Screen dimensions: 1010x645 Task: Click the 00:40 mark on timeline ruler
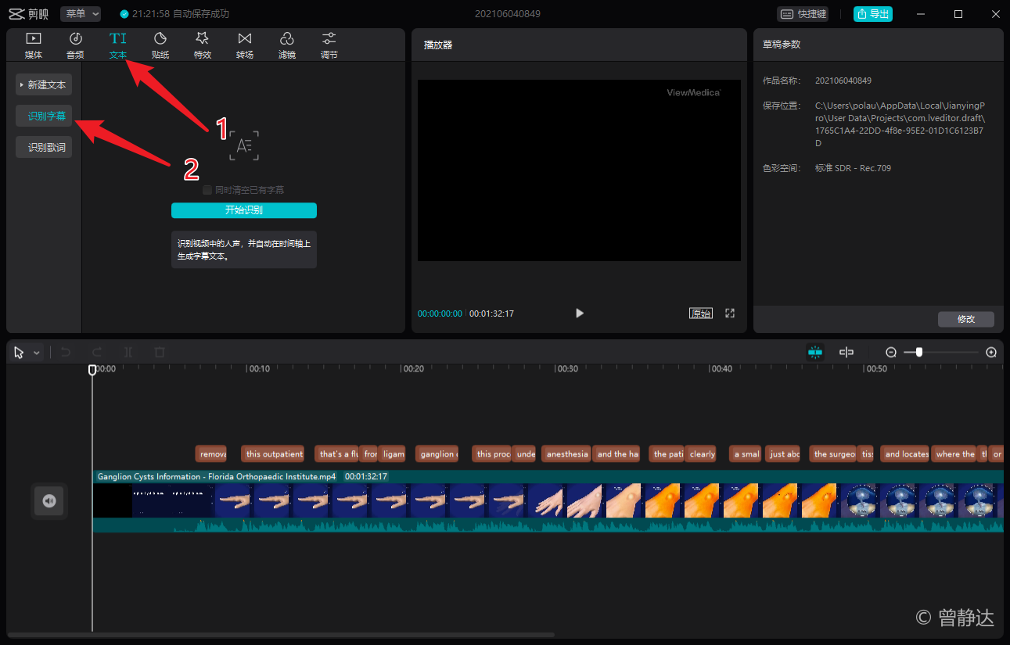[x=722, y=369]
